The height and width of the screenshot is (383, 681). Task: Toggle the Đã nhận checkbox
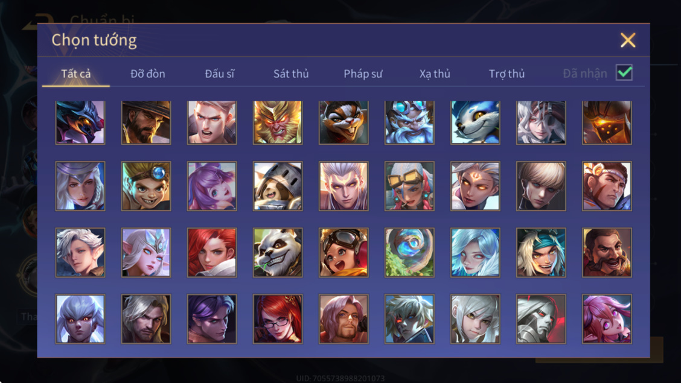pos(624,72)
